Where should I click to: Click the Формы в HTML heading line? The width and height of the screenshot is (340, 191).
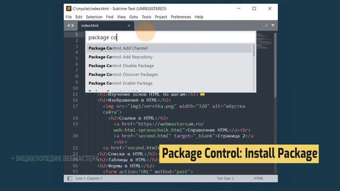pos(126,166)
